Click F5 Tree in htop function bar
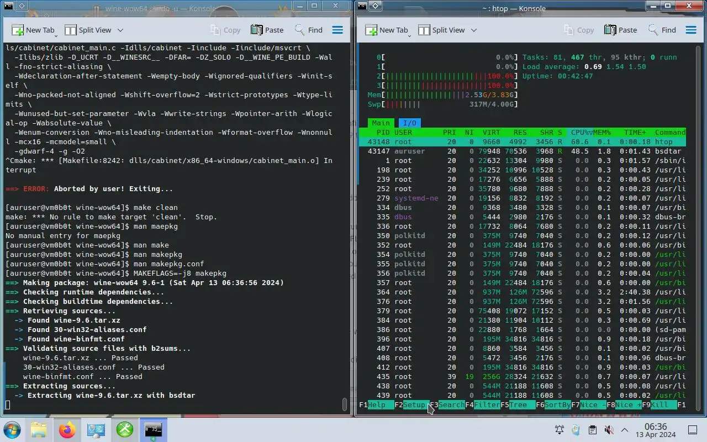 pos(518,405)
